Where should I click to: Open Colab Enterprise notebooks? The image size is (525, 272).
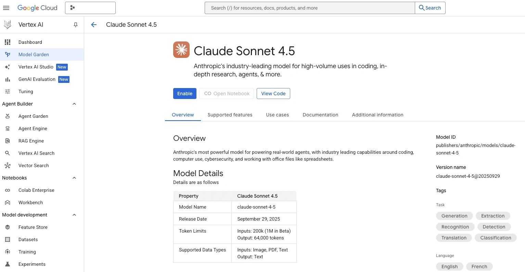[x=36, y=190]
